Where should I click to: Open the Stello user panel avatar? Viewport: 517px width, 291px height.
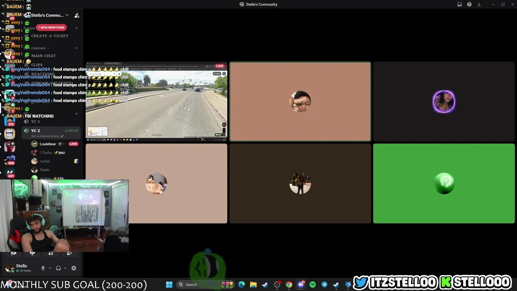[x=10, y=268]
